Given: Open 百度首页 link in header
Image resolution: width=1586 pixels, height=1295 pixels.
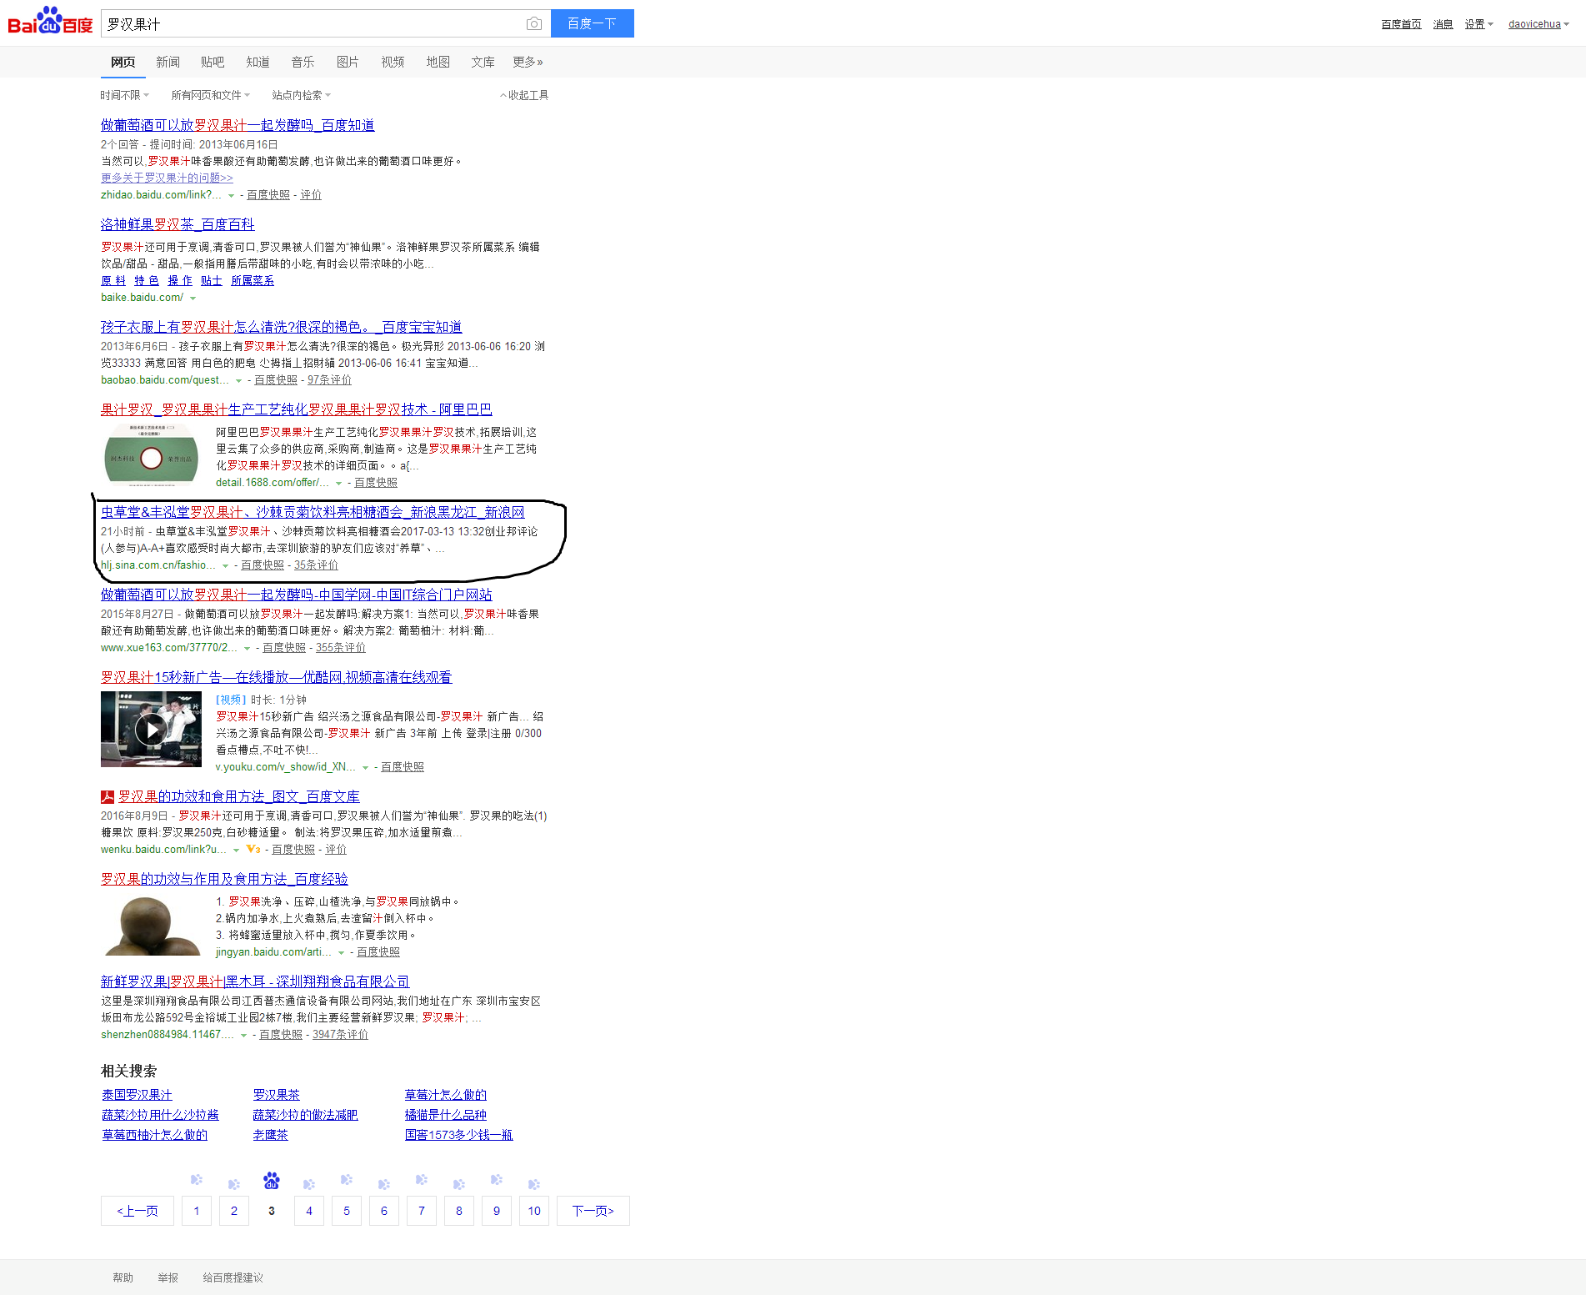Looking at the screenshot, I should [x=1401, y=24].
